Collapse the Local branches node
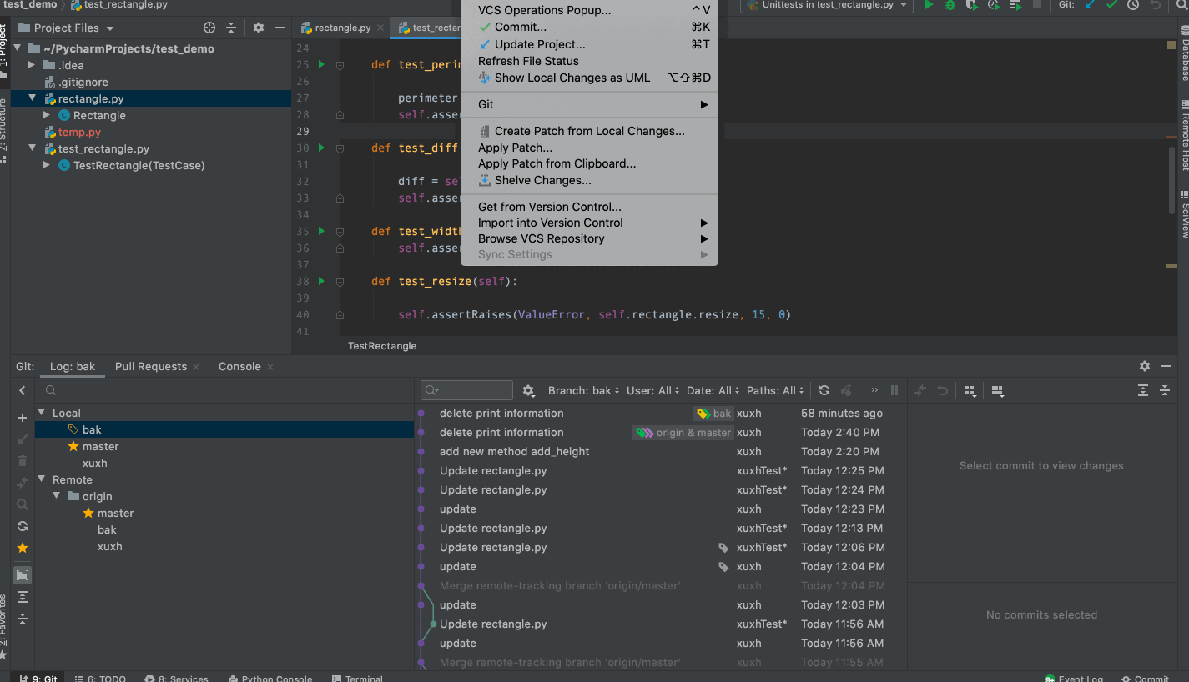The image size is (1189, 682). click(42, 413)
